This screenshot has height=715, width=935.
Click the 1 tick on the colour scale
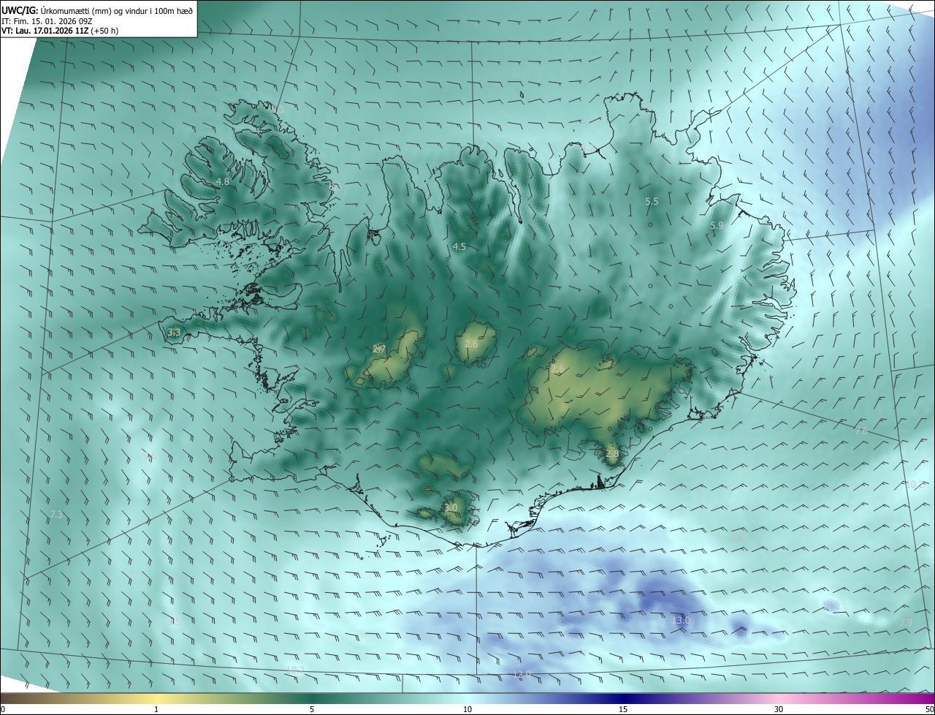pyautogui.click(x=157, y=709)
